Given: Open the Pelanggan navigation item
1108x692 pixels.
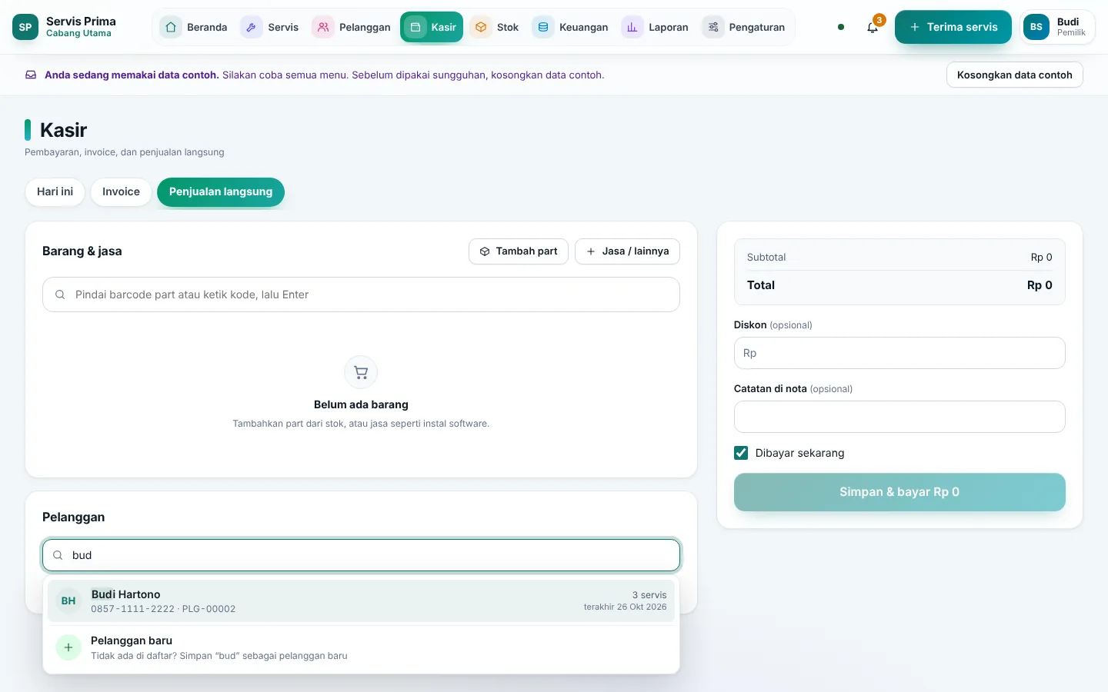Looking at the screenshot, I should click(x=352, y=27).
